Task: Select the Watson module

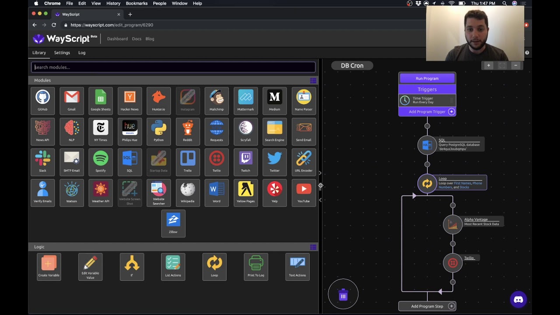Action: [x=72, y=192]
